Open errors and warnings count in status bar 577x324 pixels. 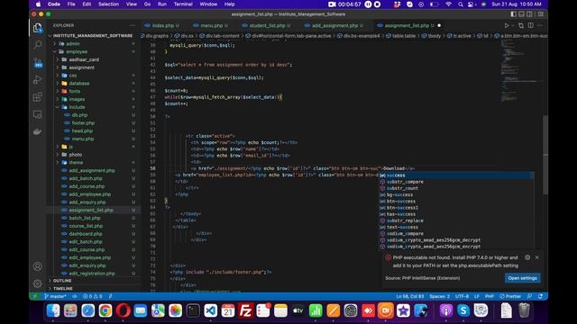[x=92, y=296]
